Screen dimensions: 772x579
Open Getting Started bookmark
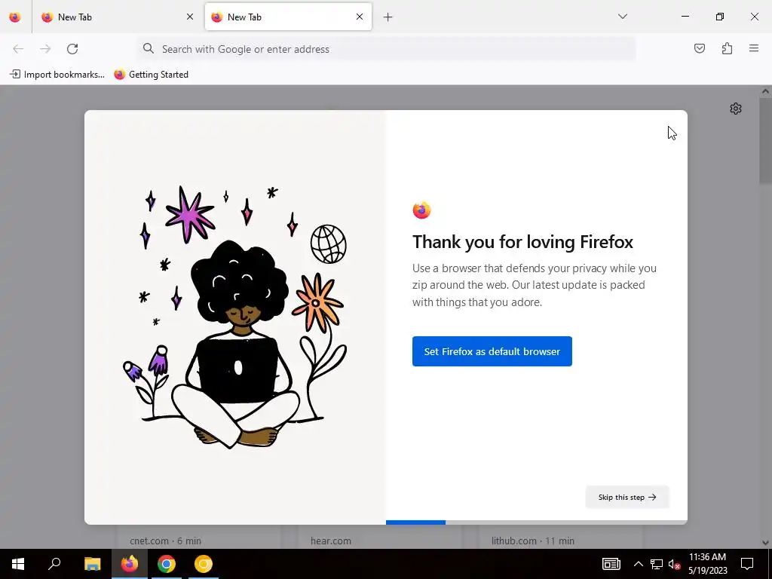pos(151,75)
